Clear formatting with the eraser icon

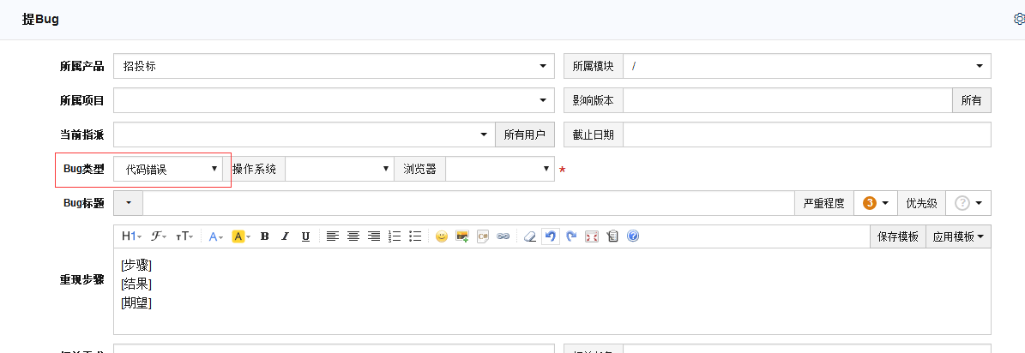pyautogui.click(x=530, y=236)
